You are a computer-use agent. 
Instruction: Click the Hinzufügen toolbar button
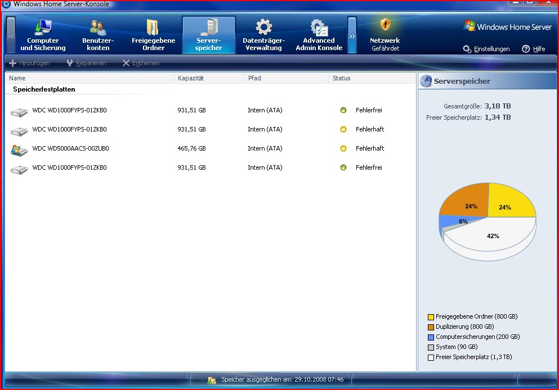pos(30,63)
